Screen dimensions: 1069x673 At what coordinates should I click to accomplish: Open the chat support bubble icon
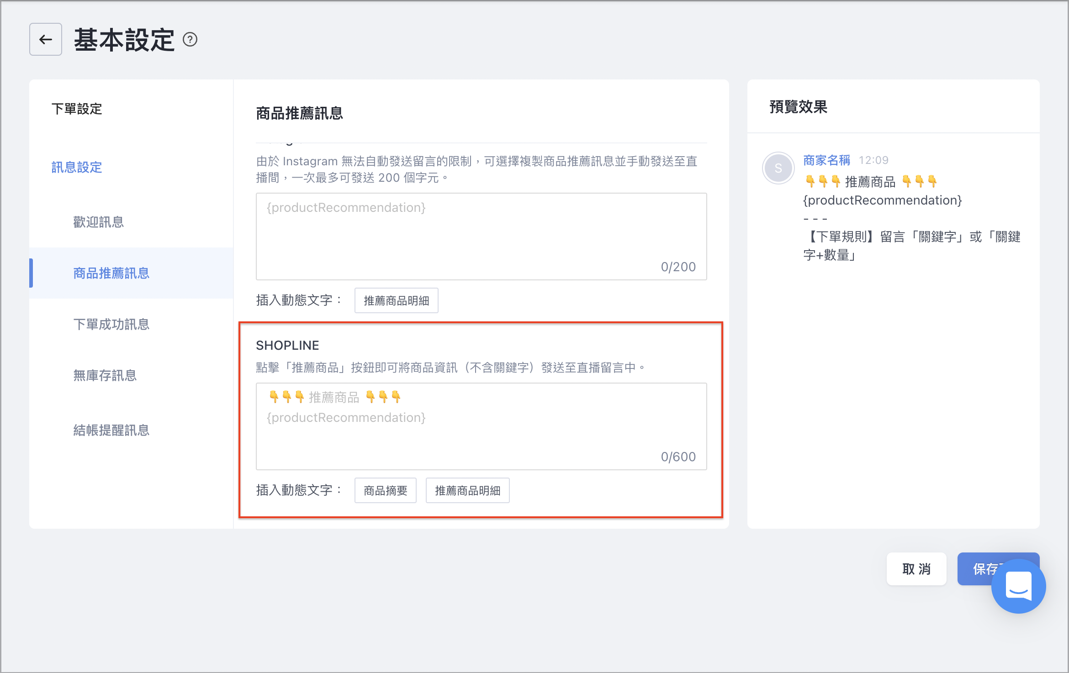1018,586
